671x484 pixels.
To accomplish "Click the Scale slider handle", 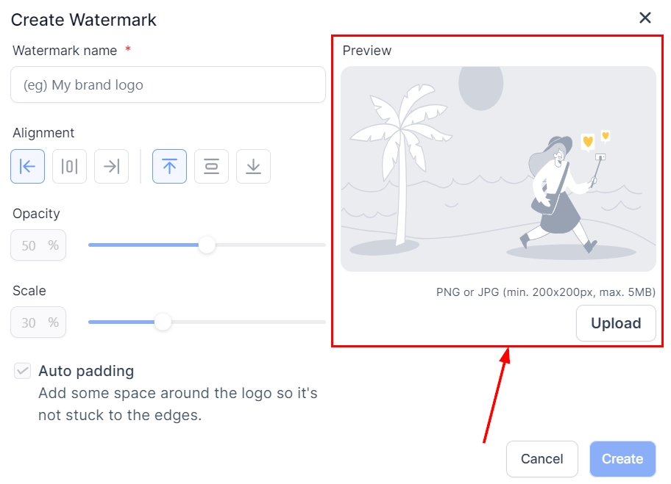I will click(x=163, y=322).
